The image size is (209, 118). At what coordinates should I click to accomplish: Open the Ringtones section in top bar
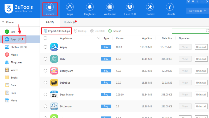pos(90,9)
